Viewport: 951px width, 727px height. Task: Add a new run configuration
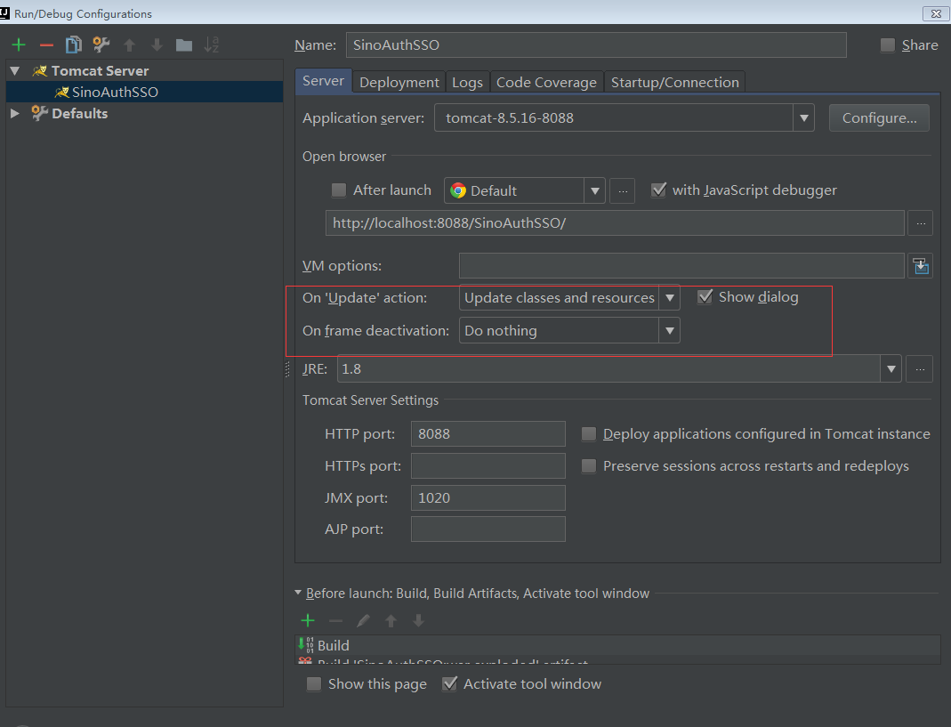(x=18, y=44)
